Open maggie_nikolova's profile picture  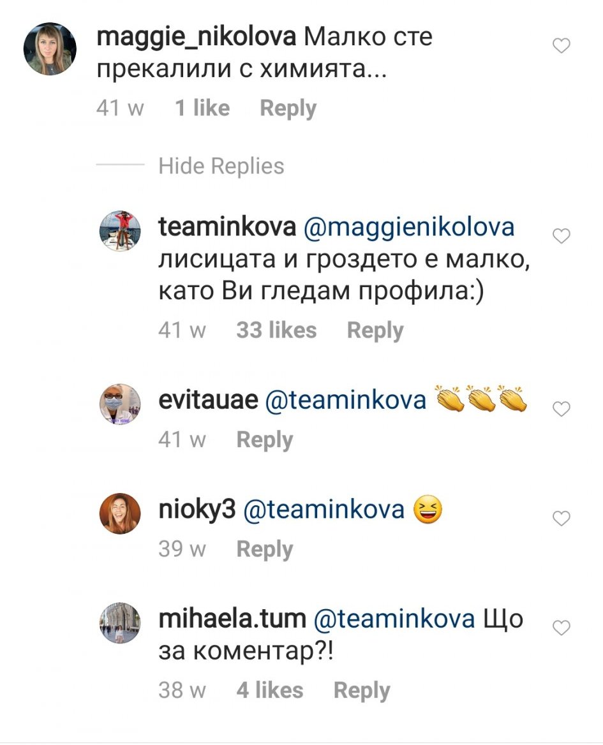50,49
